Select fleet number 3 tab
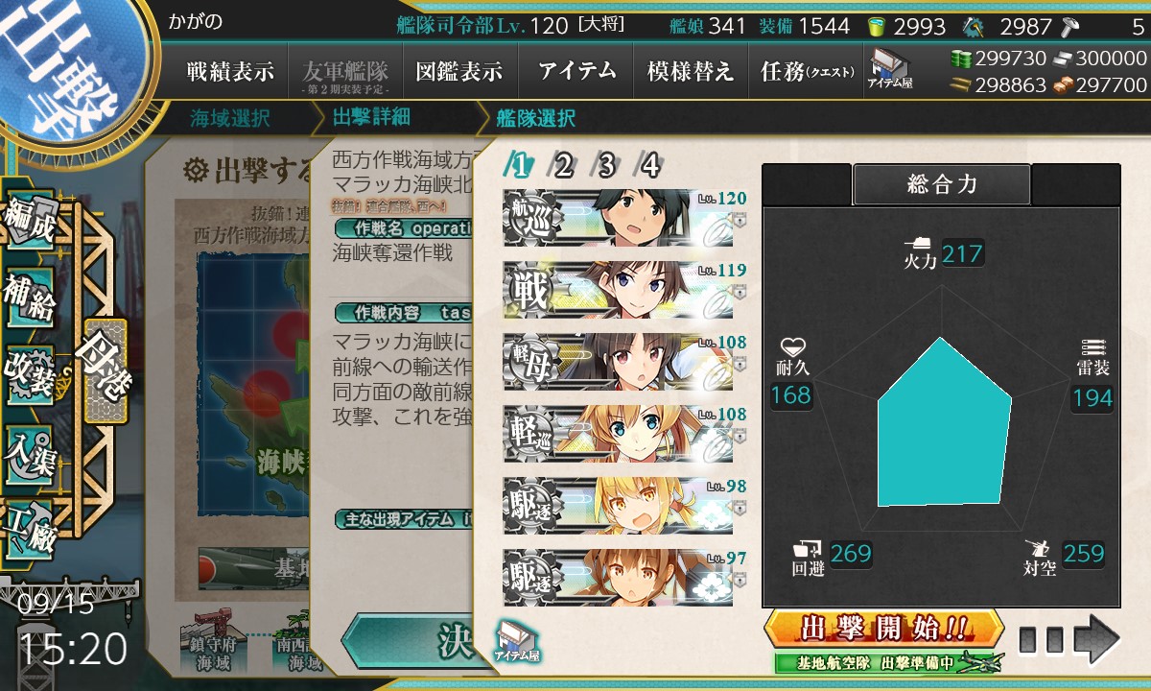Viewport: 1151px width, 691px height. [606, 166]
